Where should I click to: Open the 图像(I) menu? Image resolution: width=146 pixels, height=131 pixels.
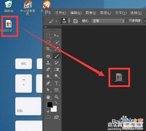tap(91, 13)
